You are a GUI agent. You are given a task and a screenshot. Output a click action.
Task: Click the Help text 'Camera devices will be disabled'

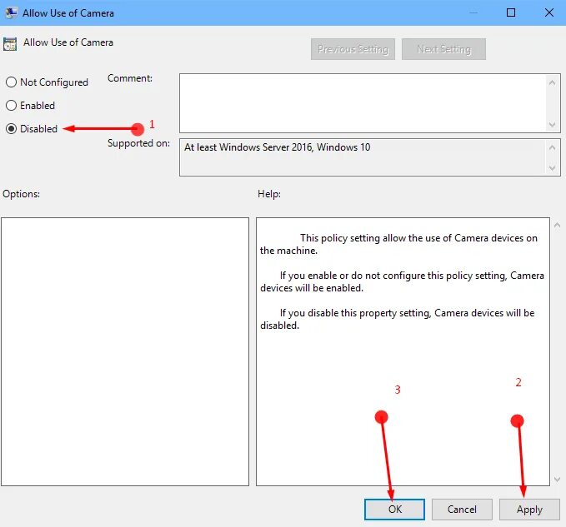tap(397, 319)
